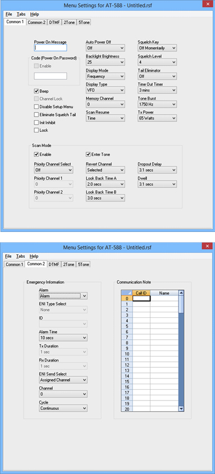Check the Init Inhibit checkbox
The width and height of the screenshot is (215, 474).
(36, 122)
